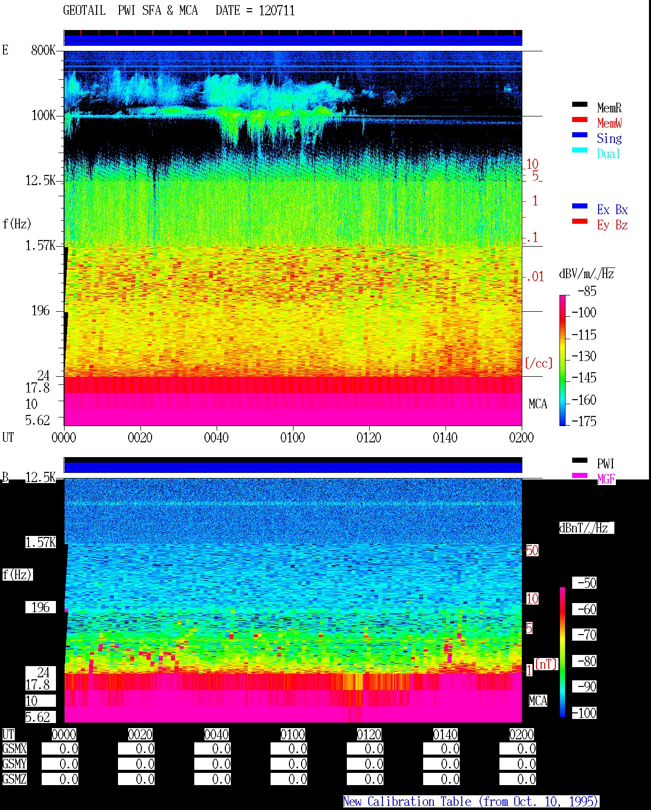Click the 'MCA' label beside the B panel

tap(538, 701)
